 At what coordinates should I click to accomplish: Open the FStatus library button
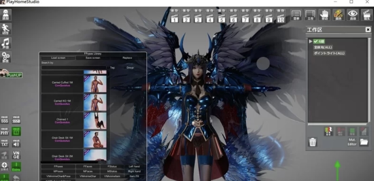click(112, 167)
